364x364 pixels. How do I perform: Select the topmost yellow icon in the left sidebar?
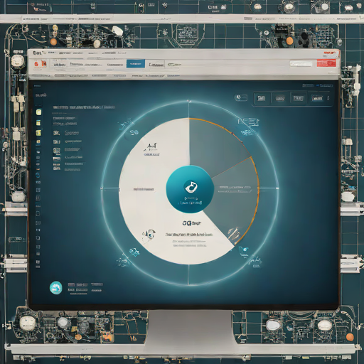coord(38,112)
